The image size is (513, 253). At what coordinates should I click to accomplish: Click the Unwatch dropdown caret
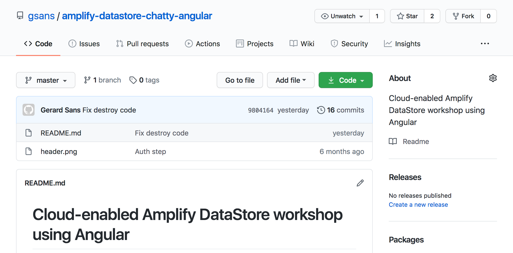click(x=361, y=16)
